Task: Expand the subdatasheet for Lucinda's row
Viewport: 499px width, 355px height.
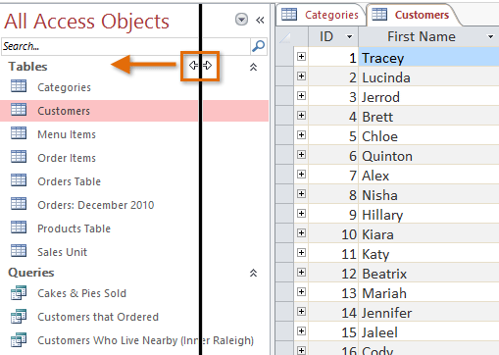Action: click(301, 76)
